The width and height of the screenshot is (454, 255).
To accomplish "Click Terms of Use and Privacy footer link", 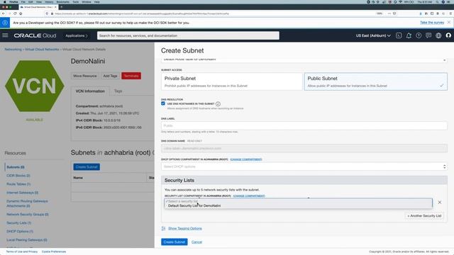I will [x=22, y=251].
